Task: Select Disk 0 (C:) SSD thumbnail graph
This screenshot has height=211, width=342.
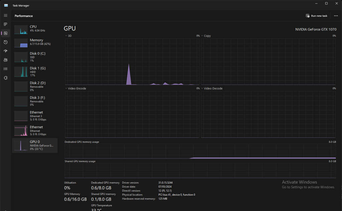Action: (21, 57)
